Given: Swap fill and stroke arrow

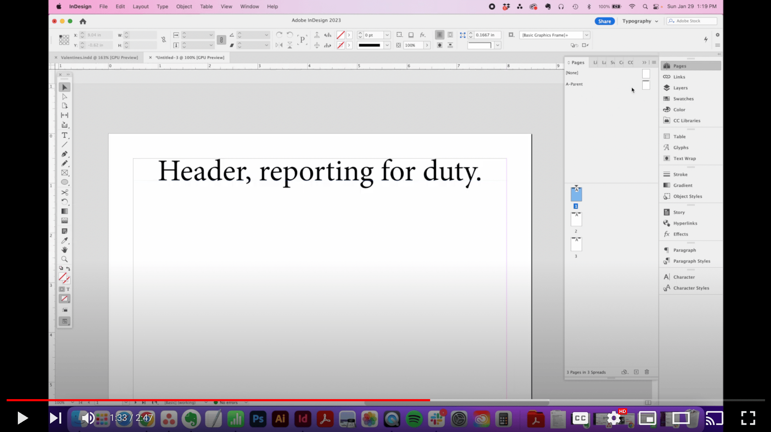Looking at the screenshot, I should coord(68,268).
